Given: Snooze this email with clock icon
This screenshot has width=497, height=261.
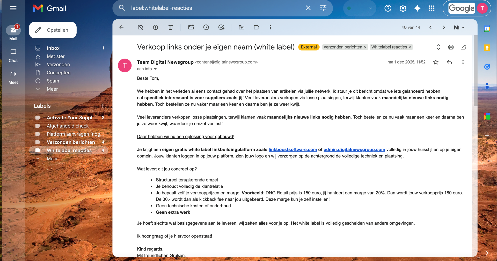Looking at the screenshot, I should point(206,27).
